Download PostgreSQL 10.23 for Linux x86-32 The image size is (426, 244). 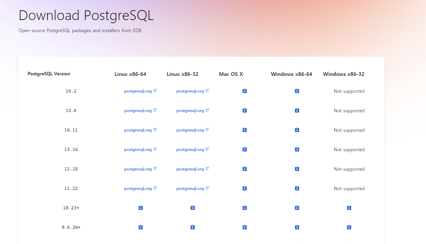tap(193, 208)
